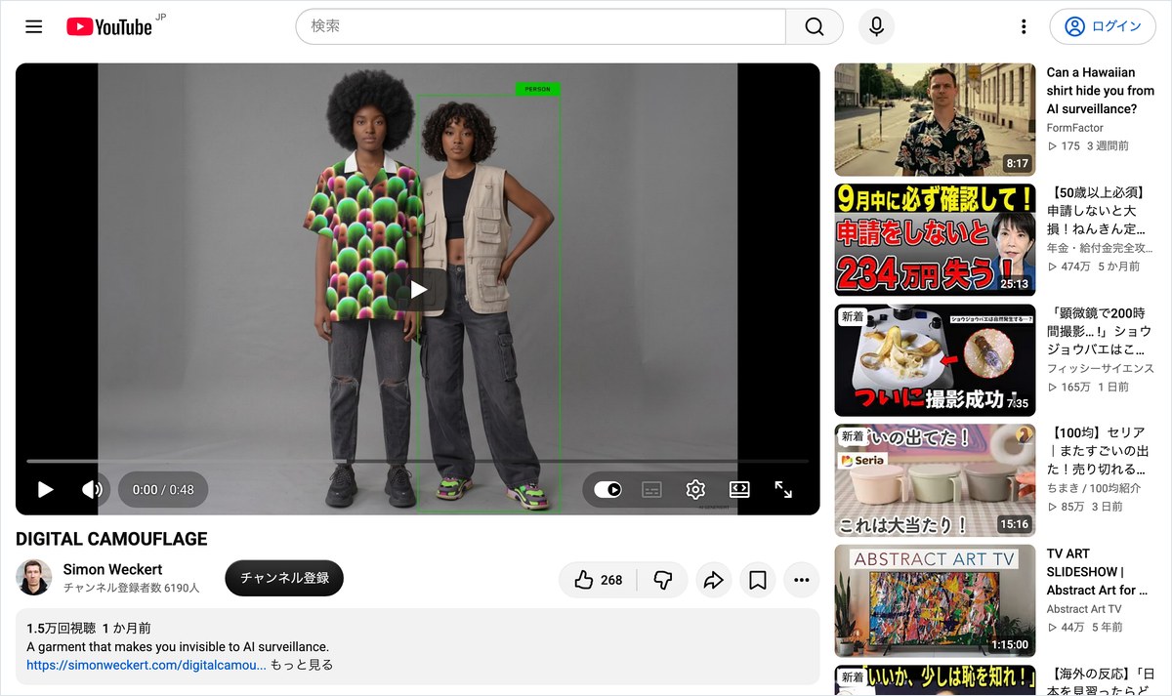Share the video with the arrow icon
This screenshot has width=1172, height=696.
click(713, 580)
